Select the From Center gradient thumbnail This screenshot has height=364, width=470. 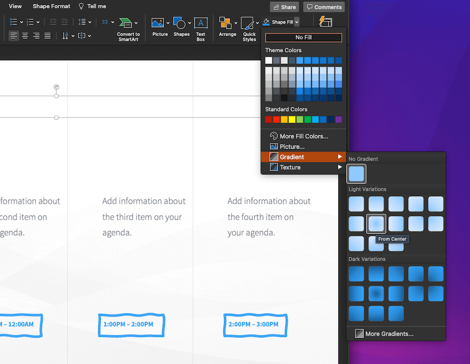pos(376,223)
